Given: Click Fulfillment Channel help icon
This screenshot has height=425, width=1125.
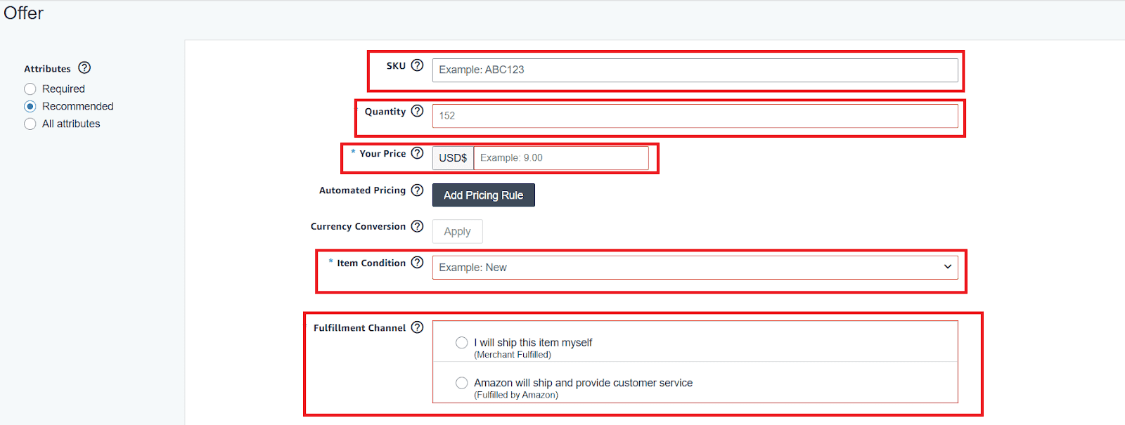Looking at the screenshot, I should 417,327.
